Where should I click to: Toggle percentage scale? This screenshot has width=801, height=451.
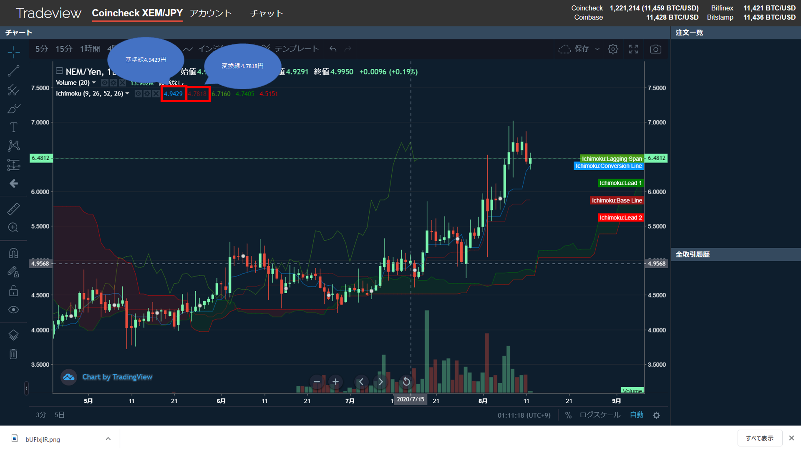(x=568, y=415)
